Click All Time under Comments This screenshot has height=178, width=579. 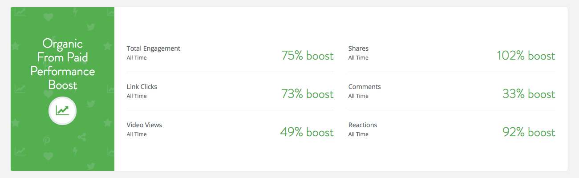tap(358, 96)
